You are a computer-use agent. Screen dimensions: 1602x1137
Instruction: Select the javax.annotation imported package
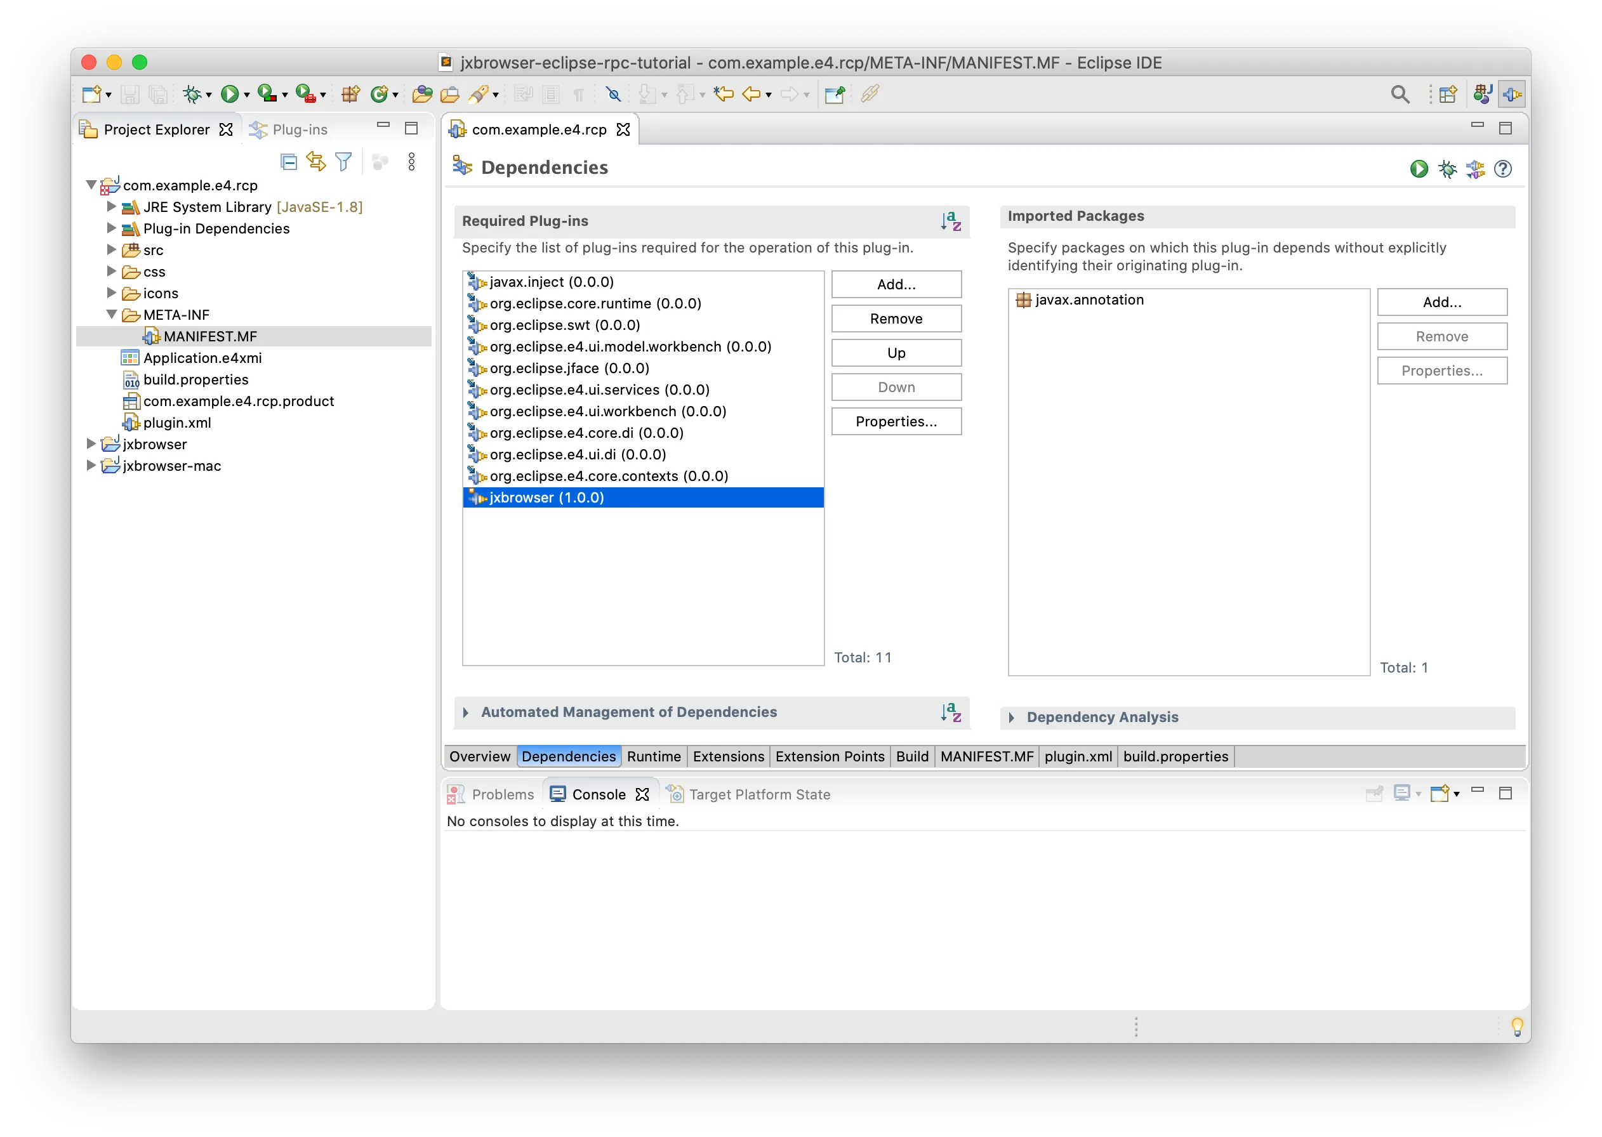[x=1089, y=299]
